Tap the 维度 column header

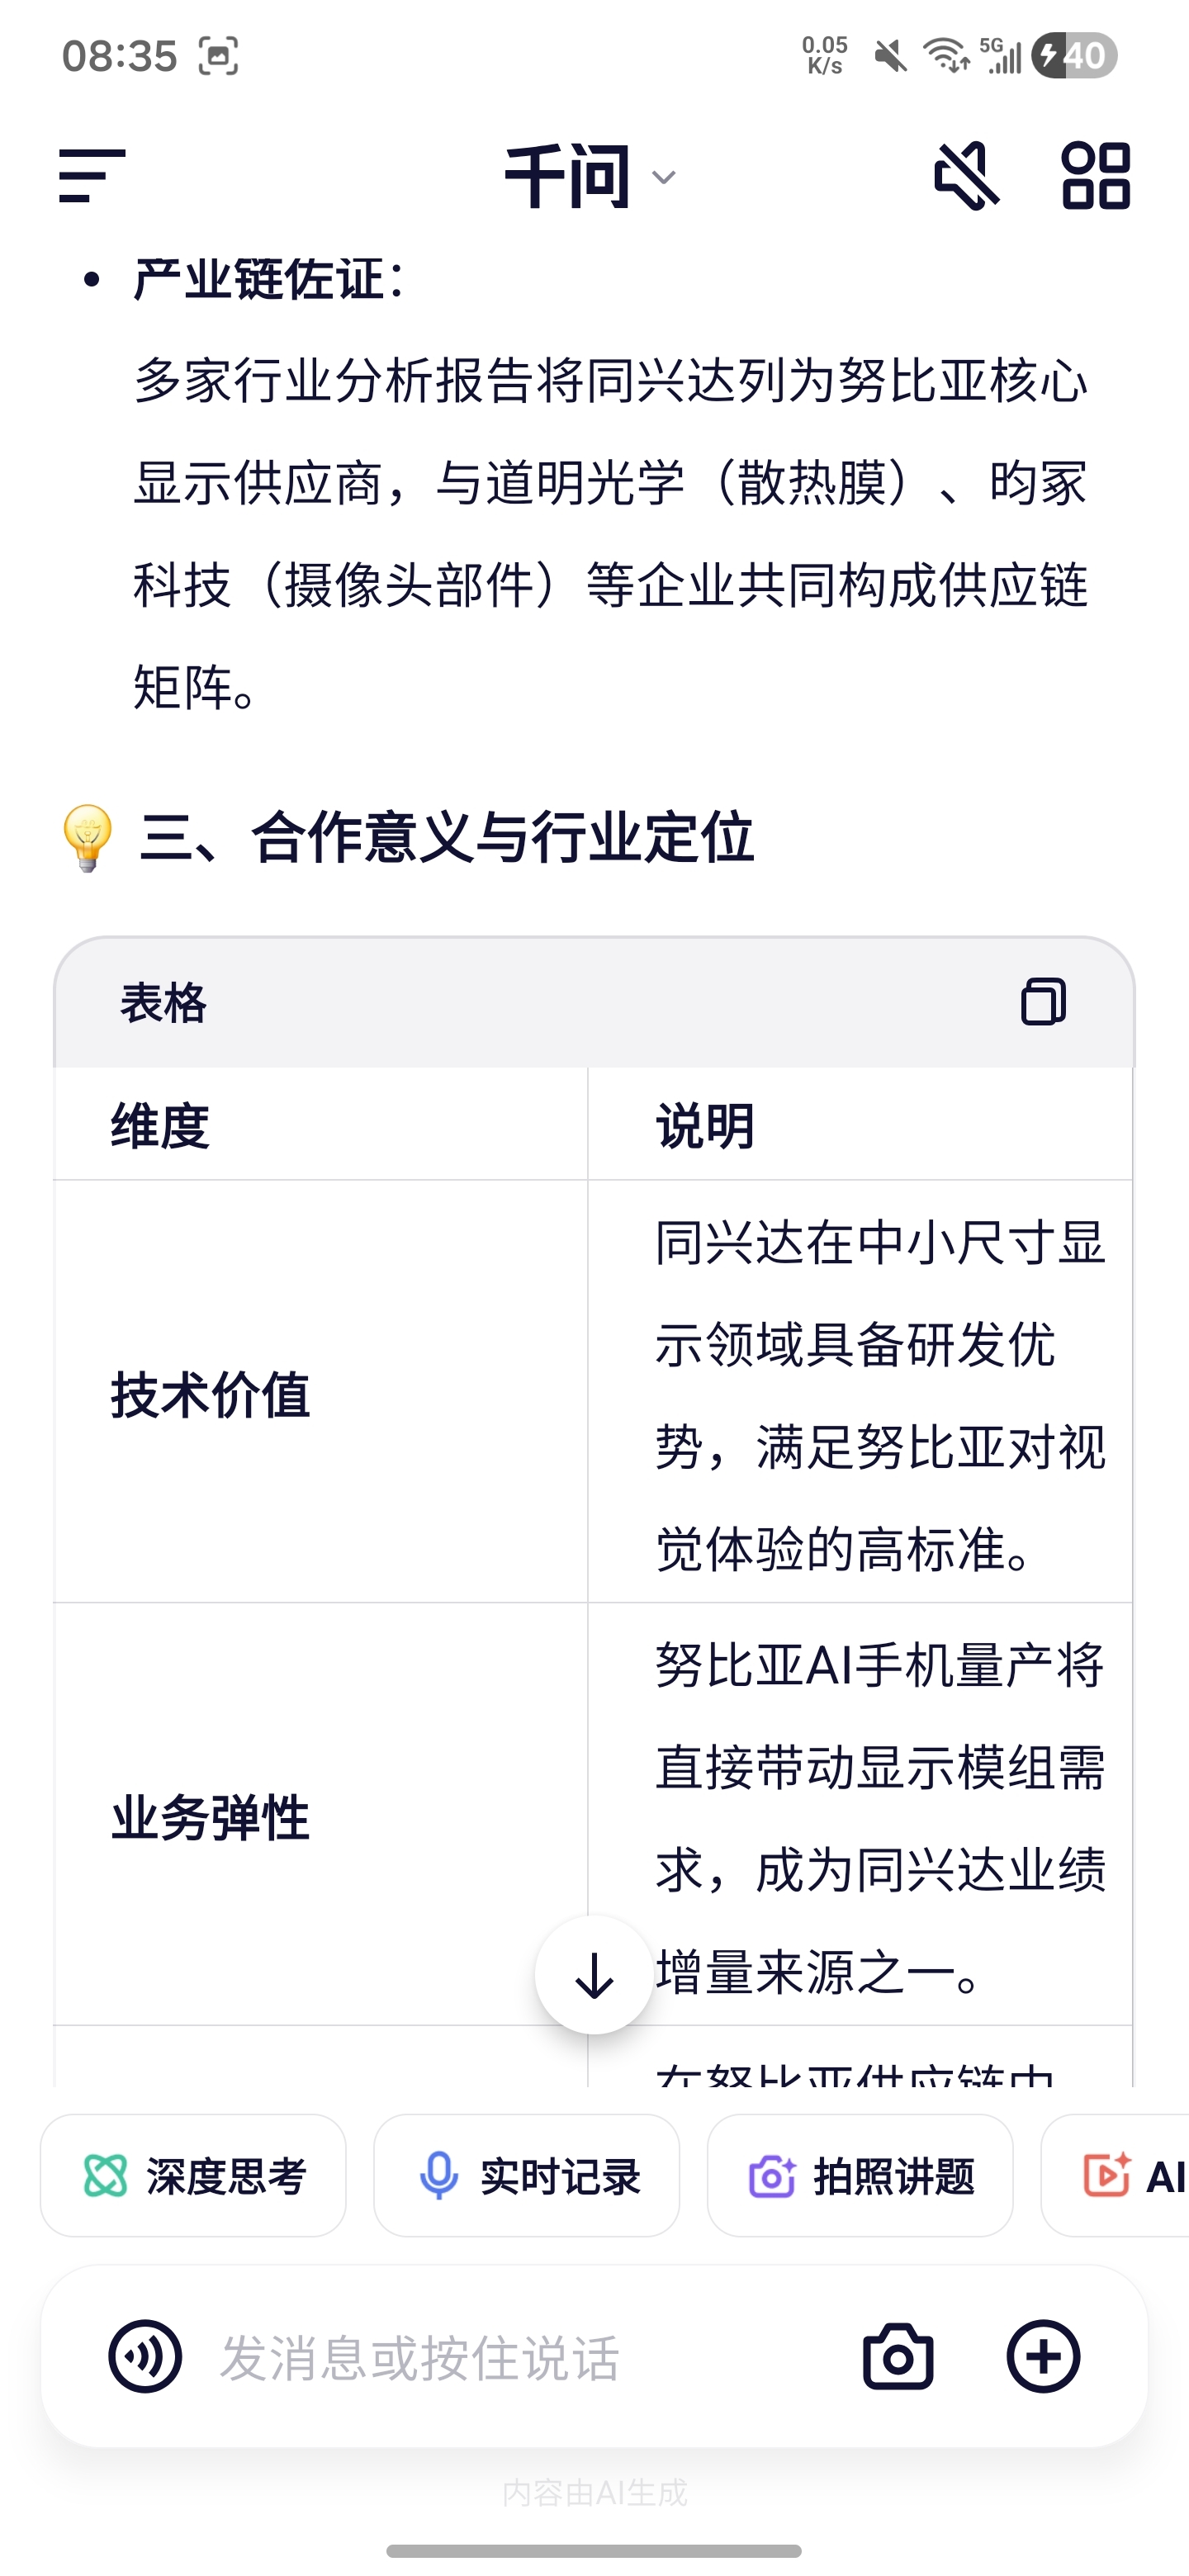point(160,1126)
